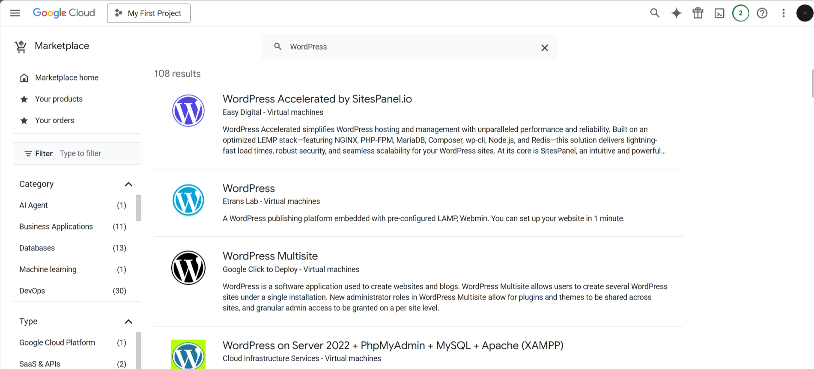Screen dimensions: 814x369
Task: Click the top bar search magnifier icon
Action: (x=655, y=13)
